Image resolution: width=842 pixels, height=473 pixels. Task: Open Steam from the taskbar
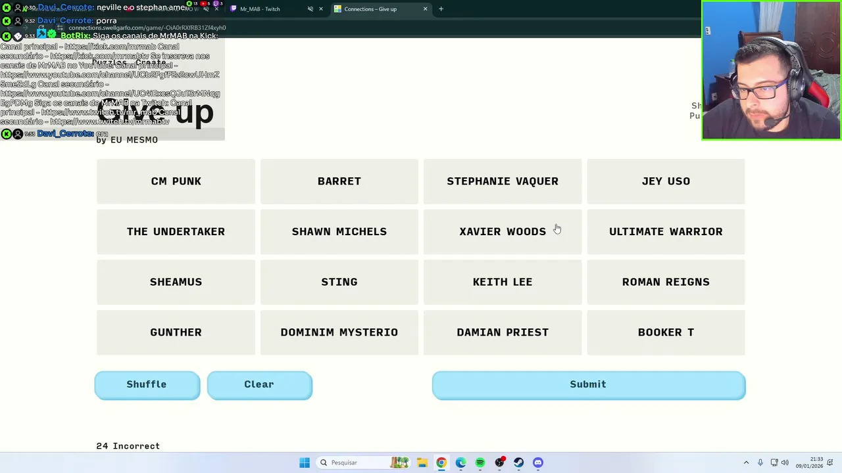click(519, 462)
